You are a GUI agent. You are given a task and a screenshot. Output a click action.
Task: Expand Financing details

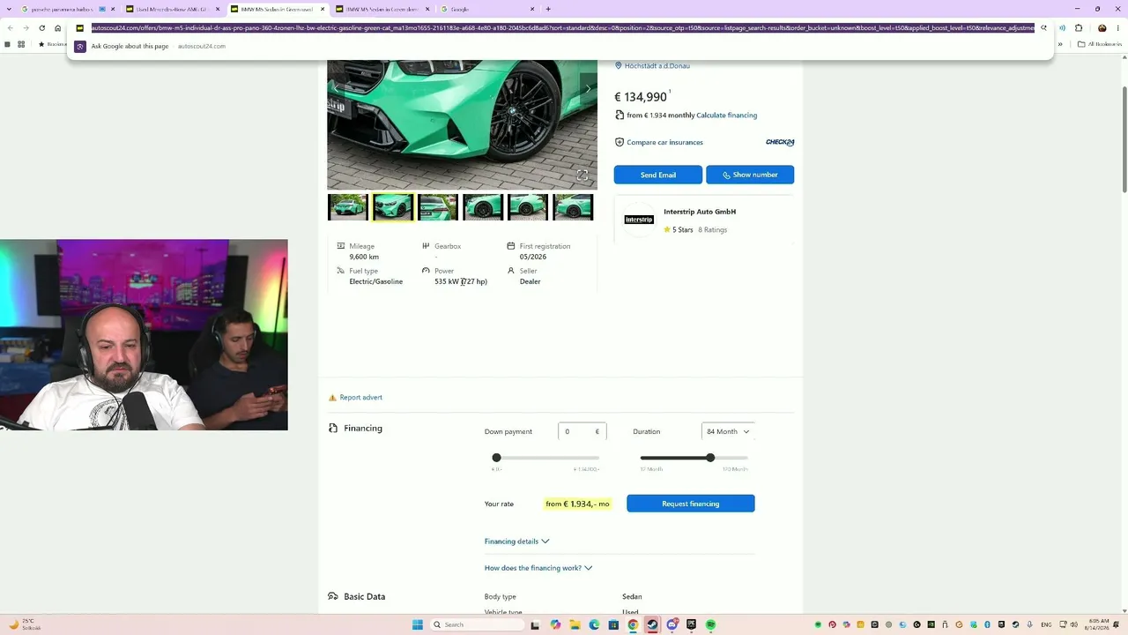tap(516, 542)
